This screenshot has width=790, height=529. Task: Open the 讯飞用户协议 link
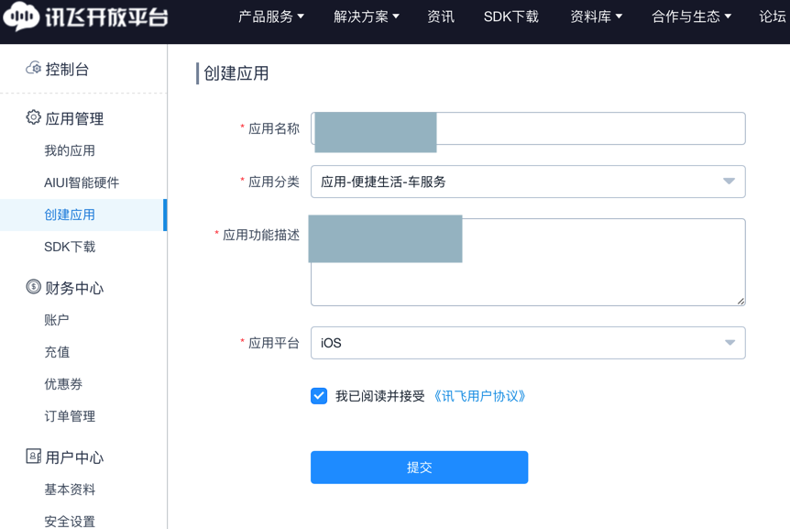pyautogui.click(x=479, y=396)
